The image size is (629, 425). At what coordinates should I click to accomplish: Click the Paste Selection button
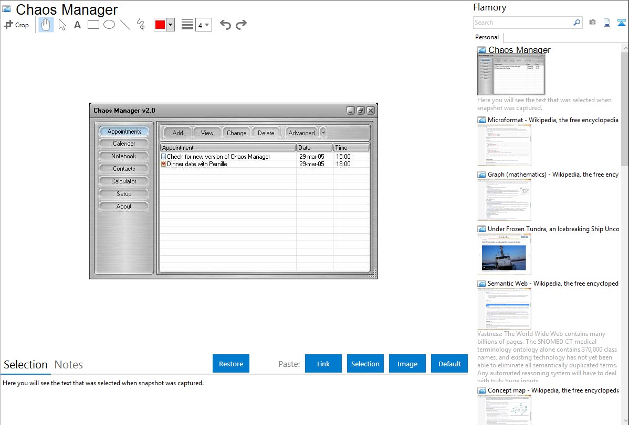pos(365,364)
